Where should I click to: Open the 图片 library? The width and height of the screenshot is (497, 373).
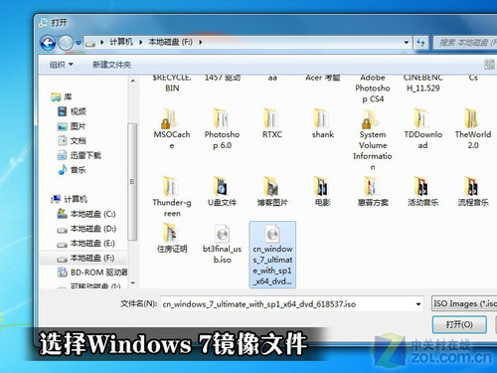point(72,126)
